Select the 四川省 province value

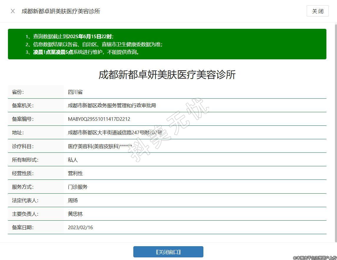tap(75, 92)
